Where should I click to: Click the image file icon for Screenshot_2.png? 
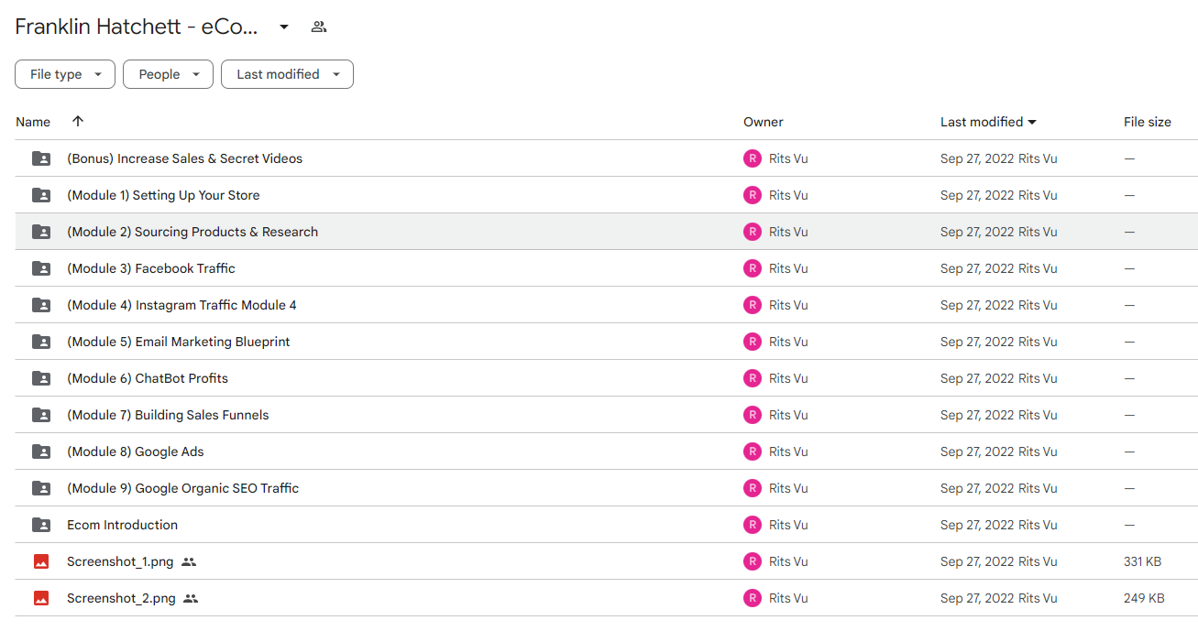click(x=41, y=598)
